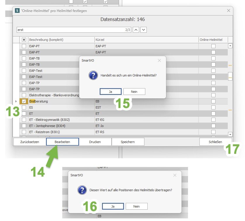The width and height of the screenshot is (245, 221).
Task: Close the 'Diesen Wert' SmartVO popup
Action: (x=175, y=175)
